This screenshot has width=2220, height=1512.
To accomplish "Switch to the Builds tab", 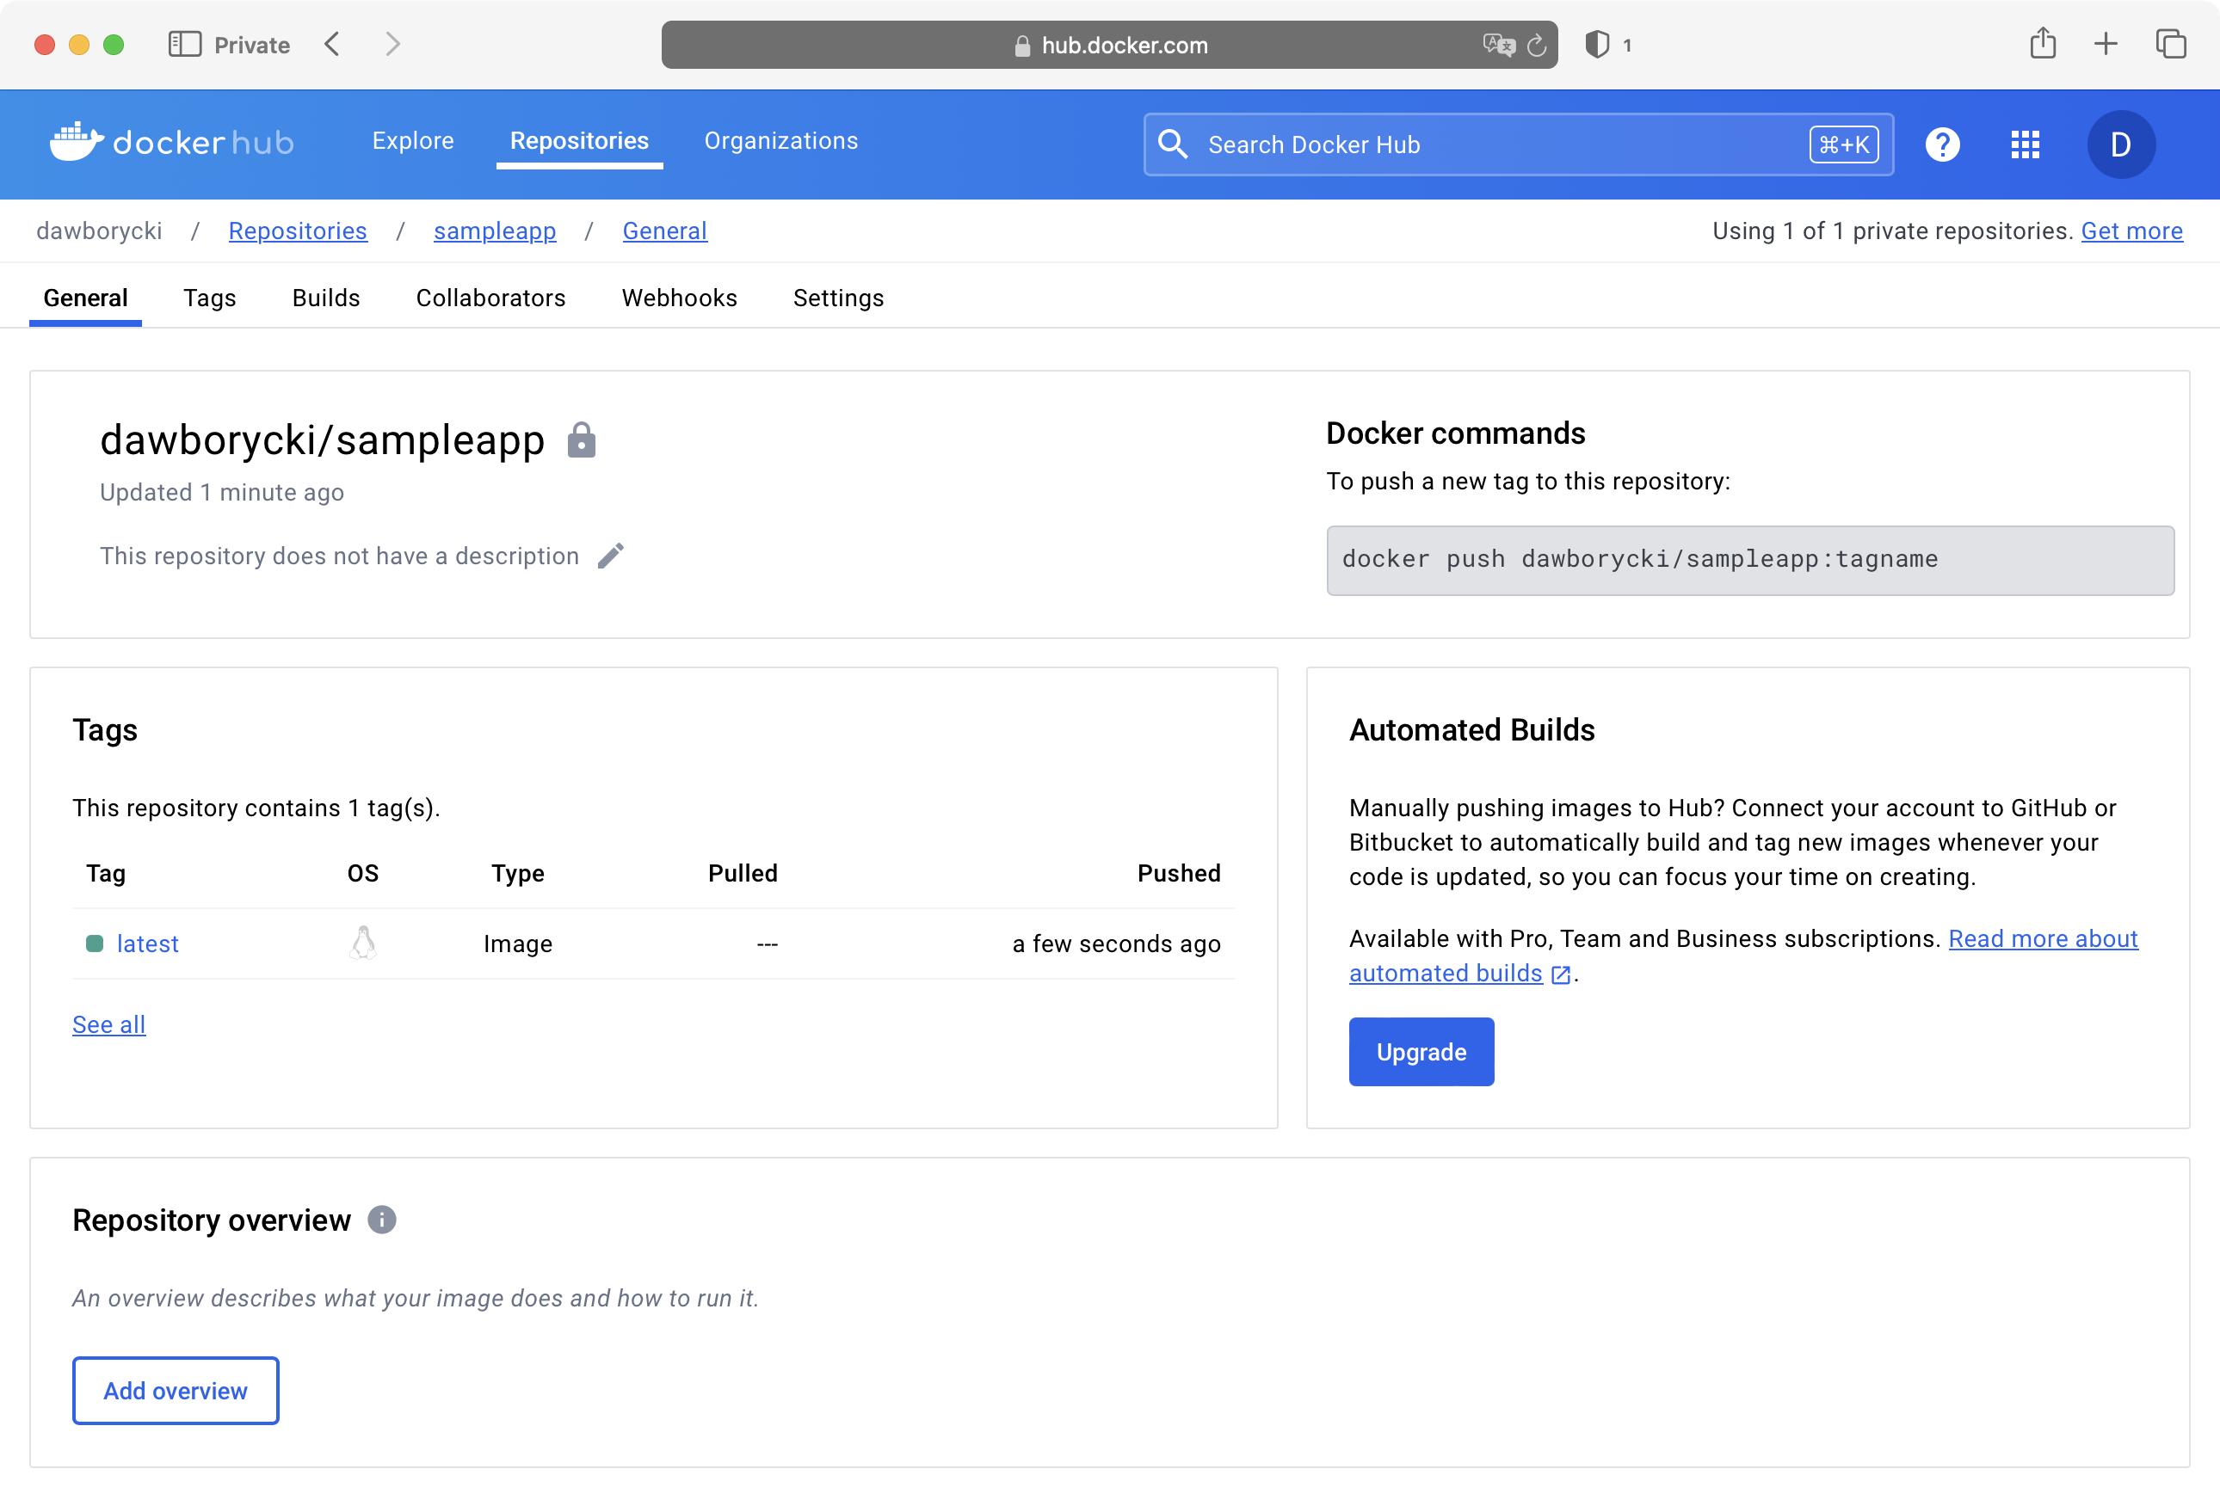I will coord(326,298).
